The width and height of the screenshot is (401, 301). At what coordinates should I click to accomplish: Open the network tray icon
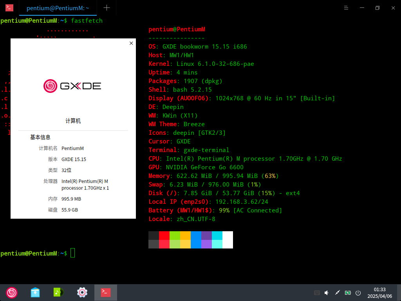click(338, 292)
